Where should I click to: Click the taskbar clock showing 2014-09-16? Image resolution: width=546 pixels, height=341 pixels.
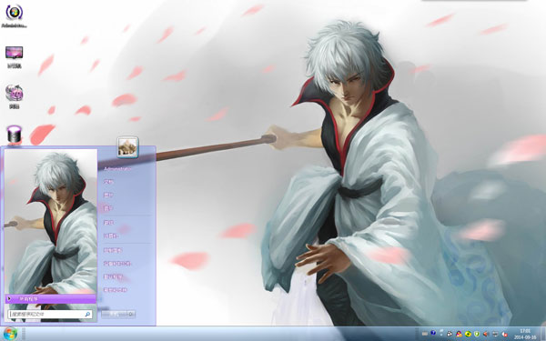point(525,334)
